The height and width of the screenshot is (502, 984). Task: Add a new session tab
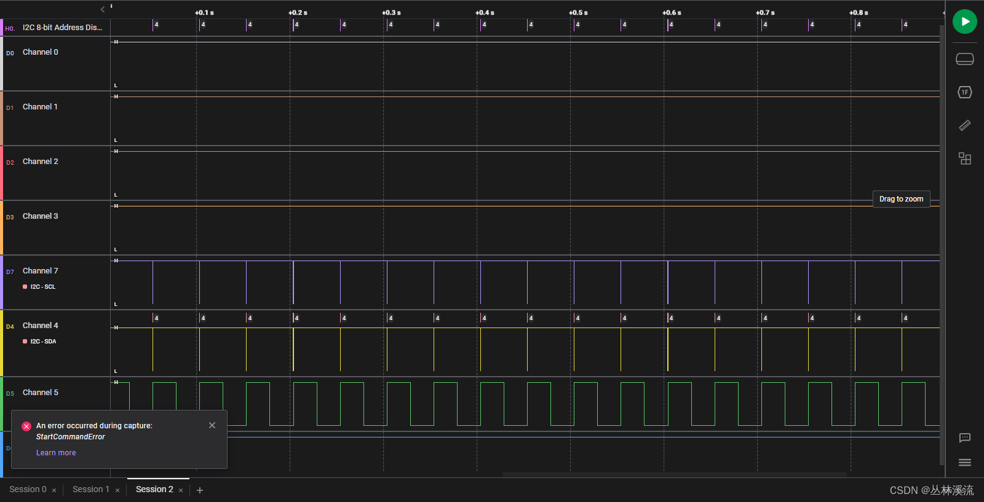tap(200, 490)
